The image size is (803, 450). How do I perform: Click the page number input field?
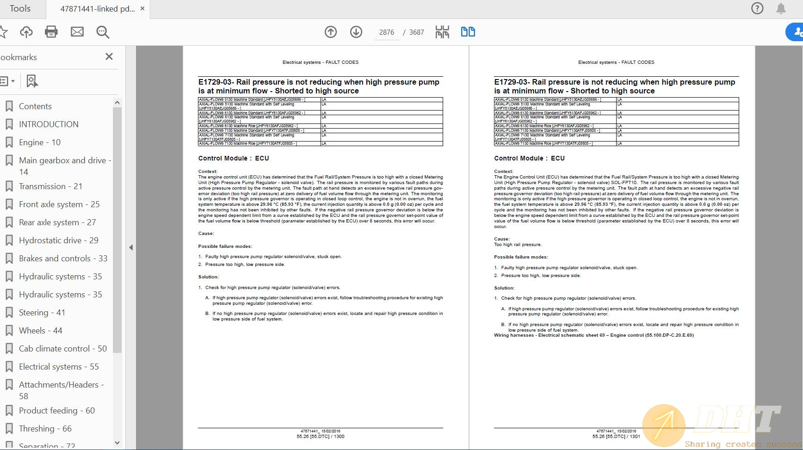[386, 32]
